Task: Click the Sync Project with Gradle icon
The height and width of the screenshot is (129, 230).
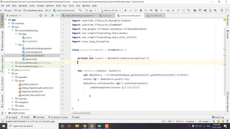Action: (x=205, y=10)
